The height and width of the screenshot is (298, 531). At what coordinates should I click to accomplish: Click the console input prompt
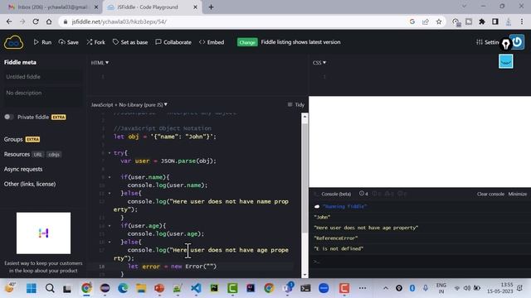point(420,262)
